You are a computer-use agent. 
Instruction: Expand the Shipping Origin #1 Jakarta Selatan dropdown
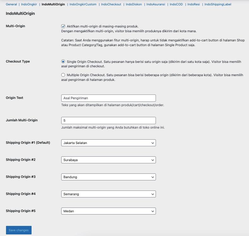pyautogui.click(x=108, y=143)
